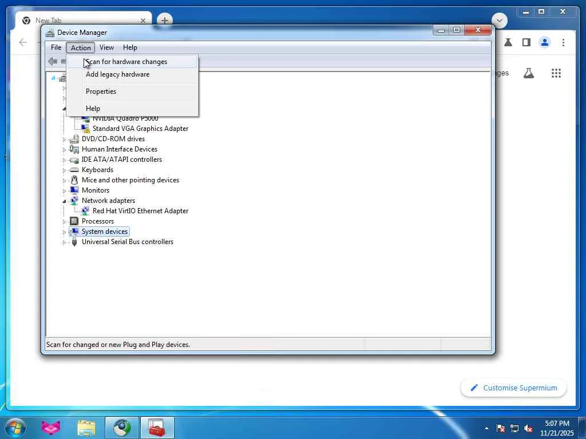
Task: Close the New Tab browser tab
Action: point(142,21)
